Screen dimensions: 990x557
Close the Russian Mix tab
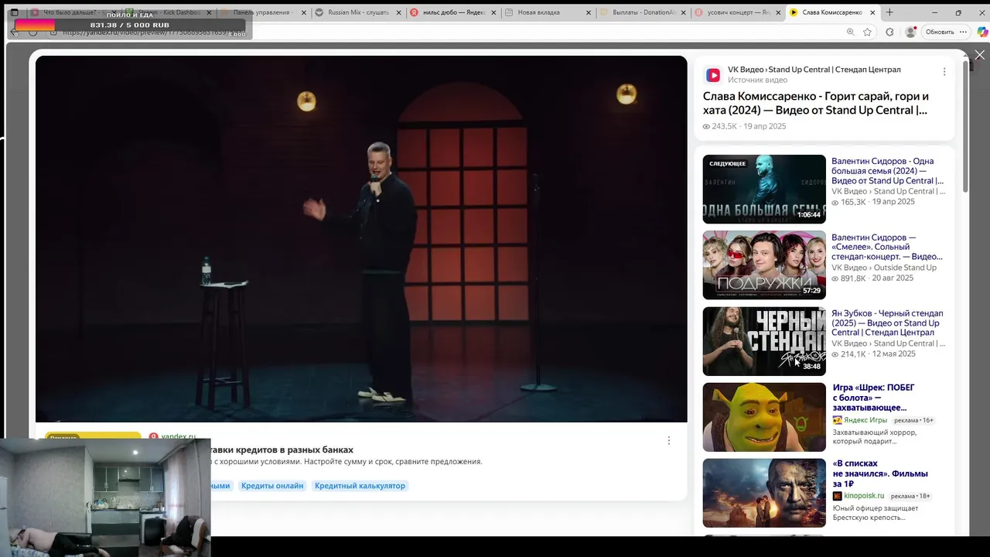tap(399, 12)
